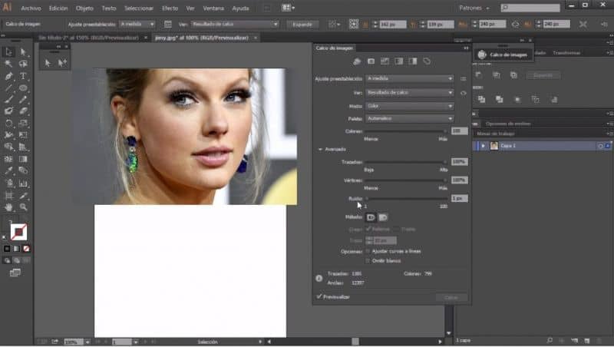The height and width of the screenshot is (347, 614).
Task: Click the Ruido slider track
Action: [x=405, y=198]
